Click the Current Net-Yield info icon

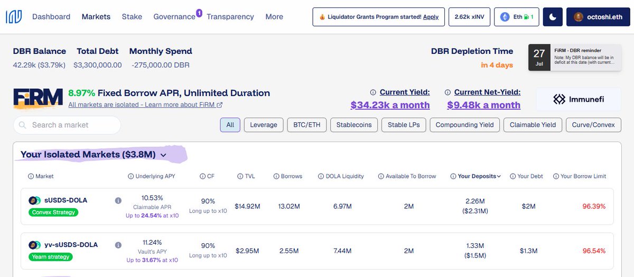448,92
